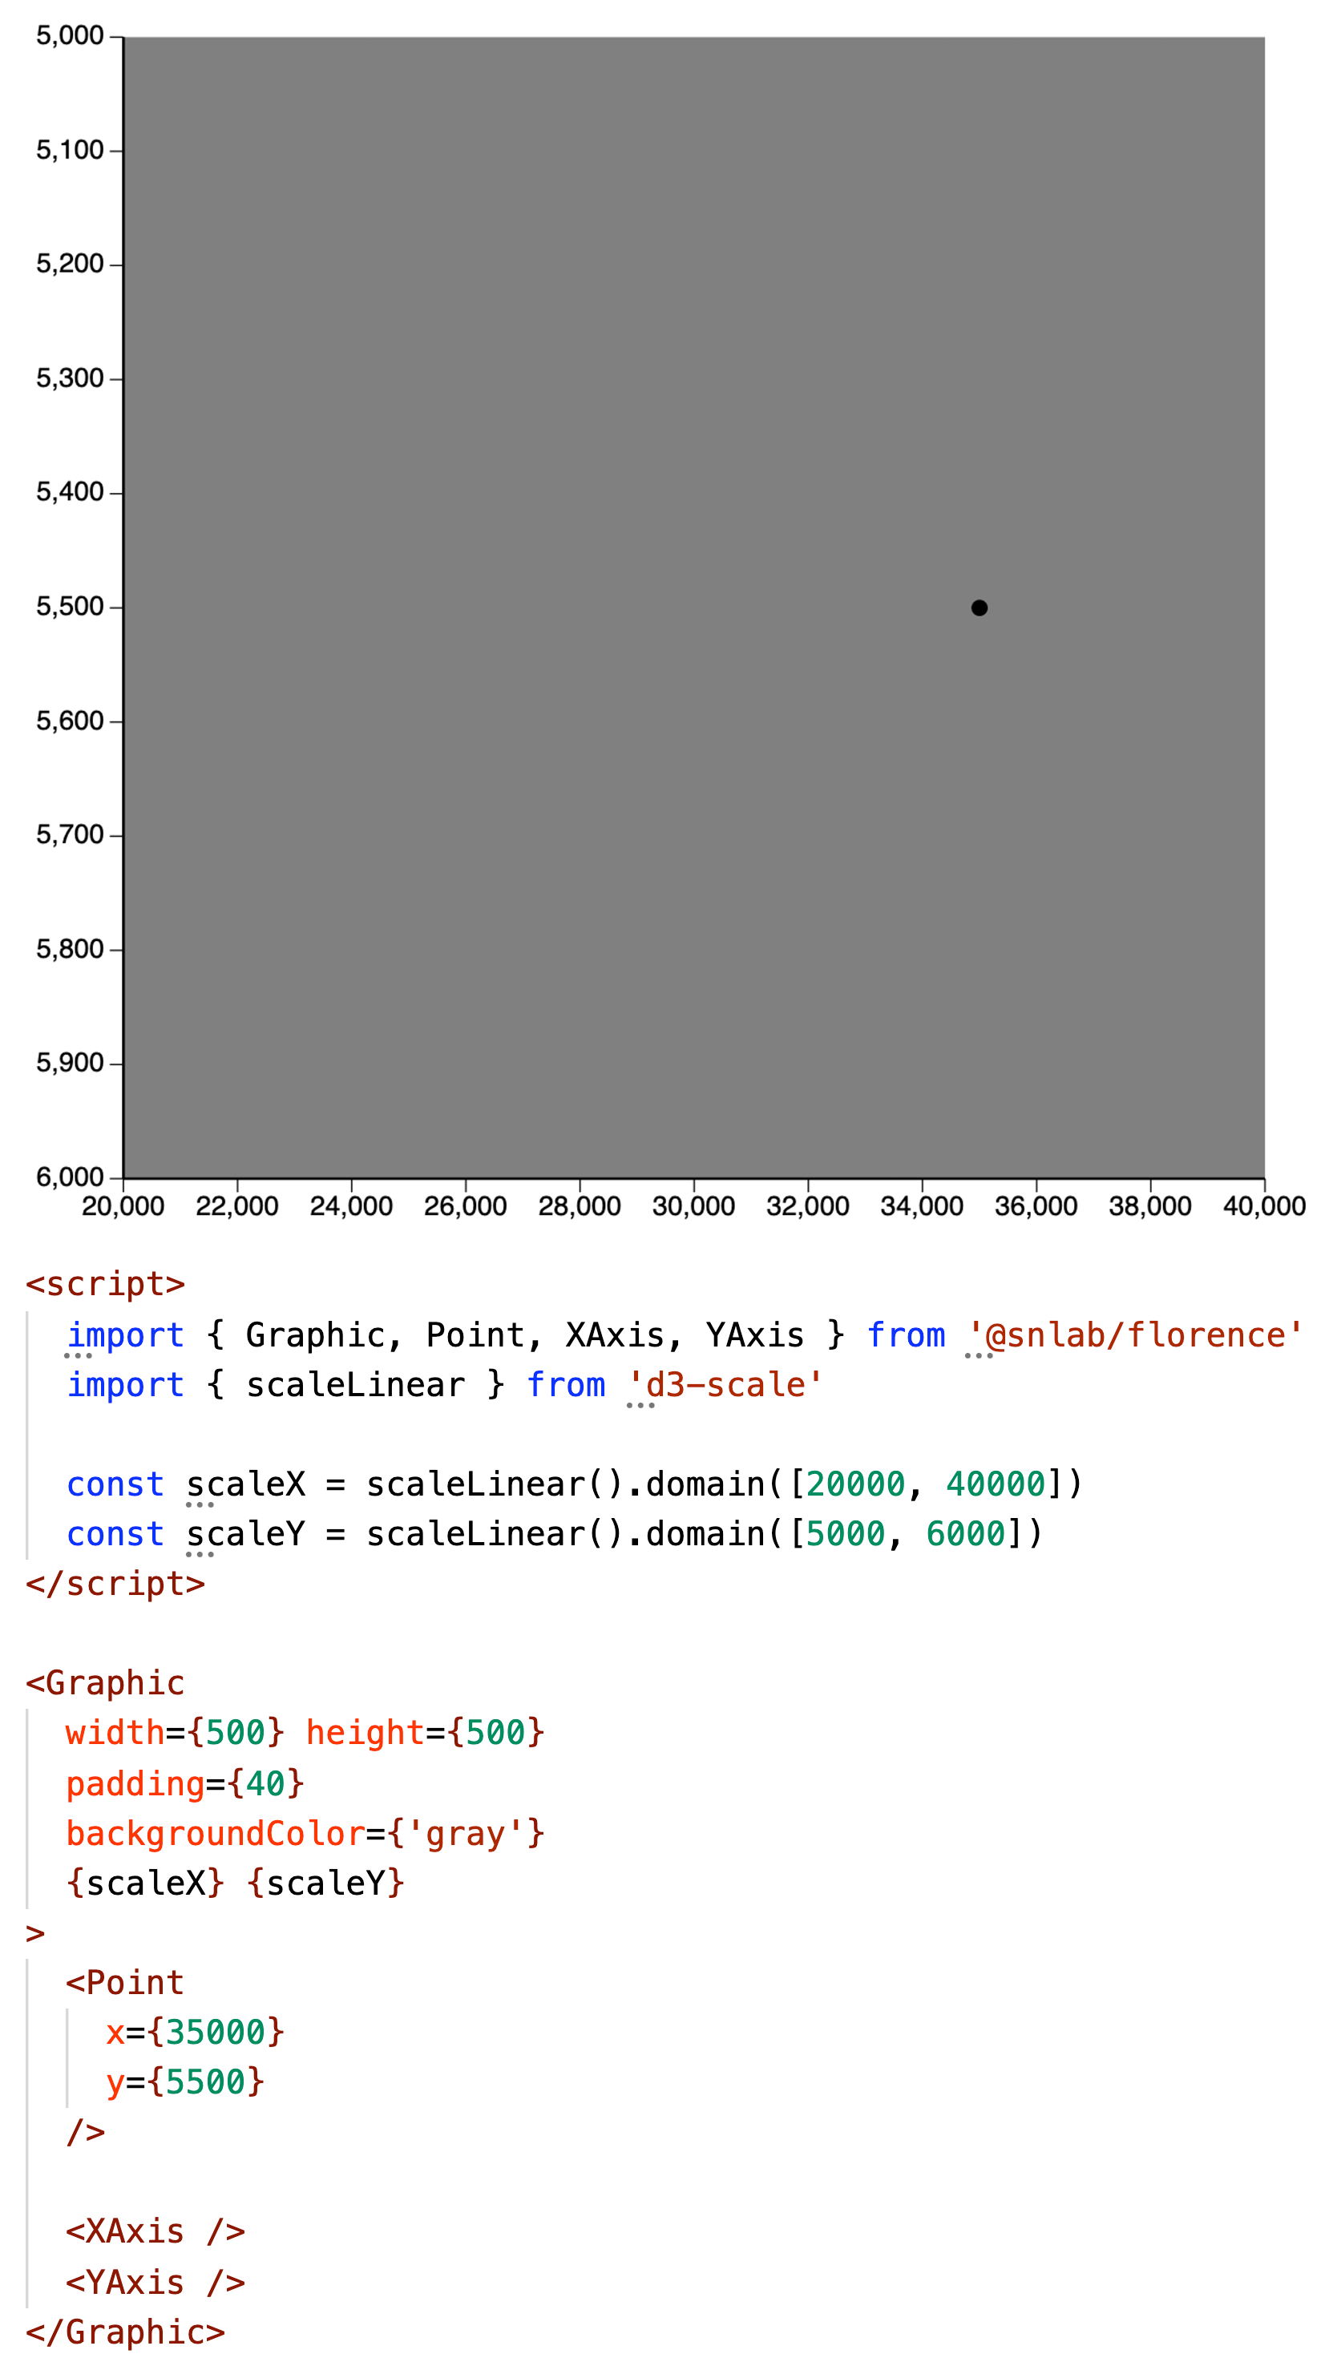Select the x={35000} attribute

click(x=196, y=2032)
